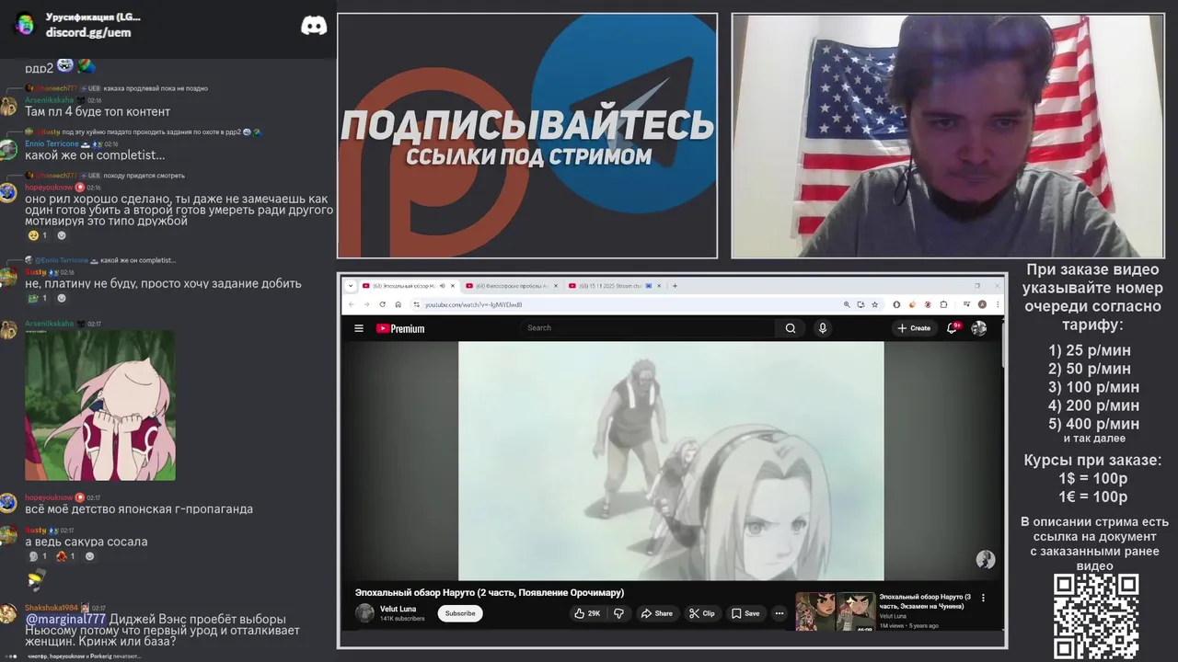Activate YouTube voice search microphone
This screenshot has height=662, width=1178.
tap(823, 328)
